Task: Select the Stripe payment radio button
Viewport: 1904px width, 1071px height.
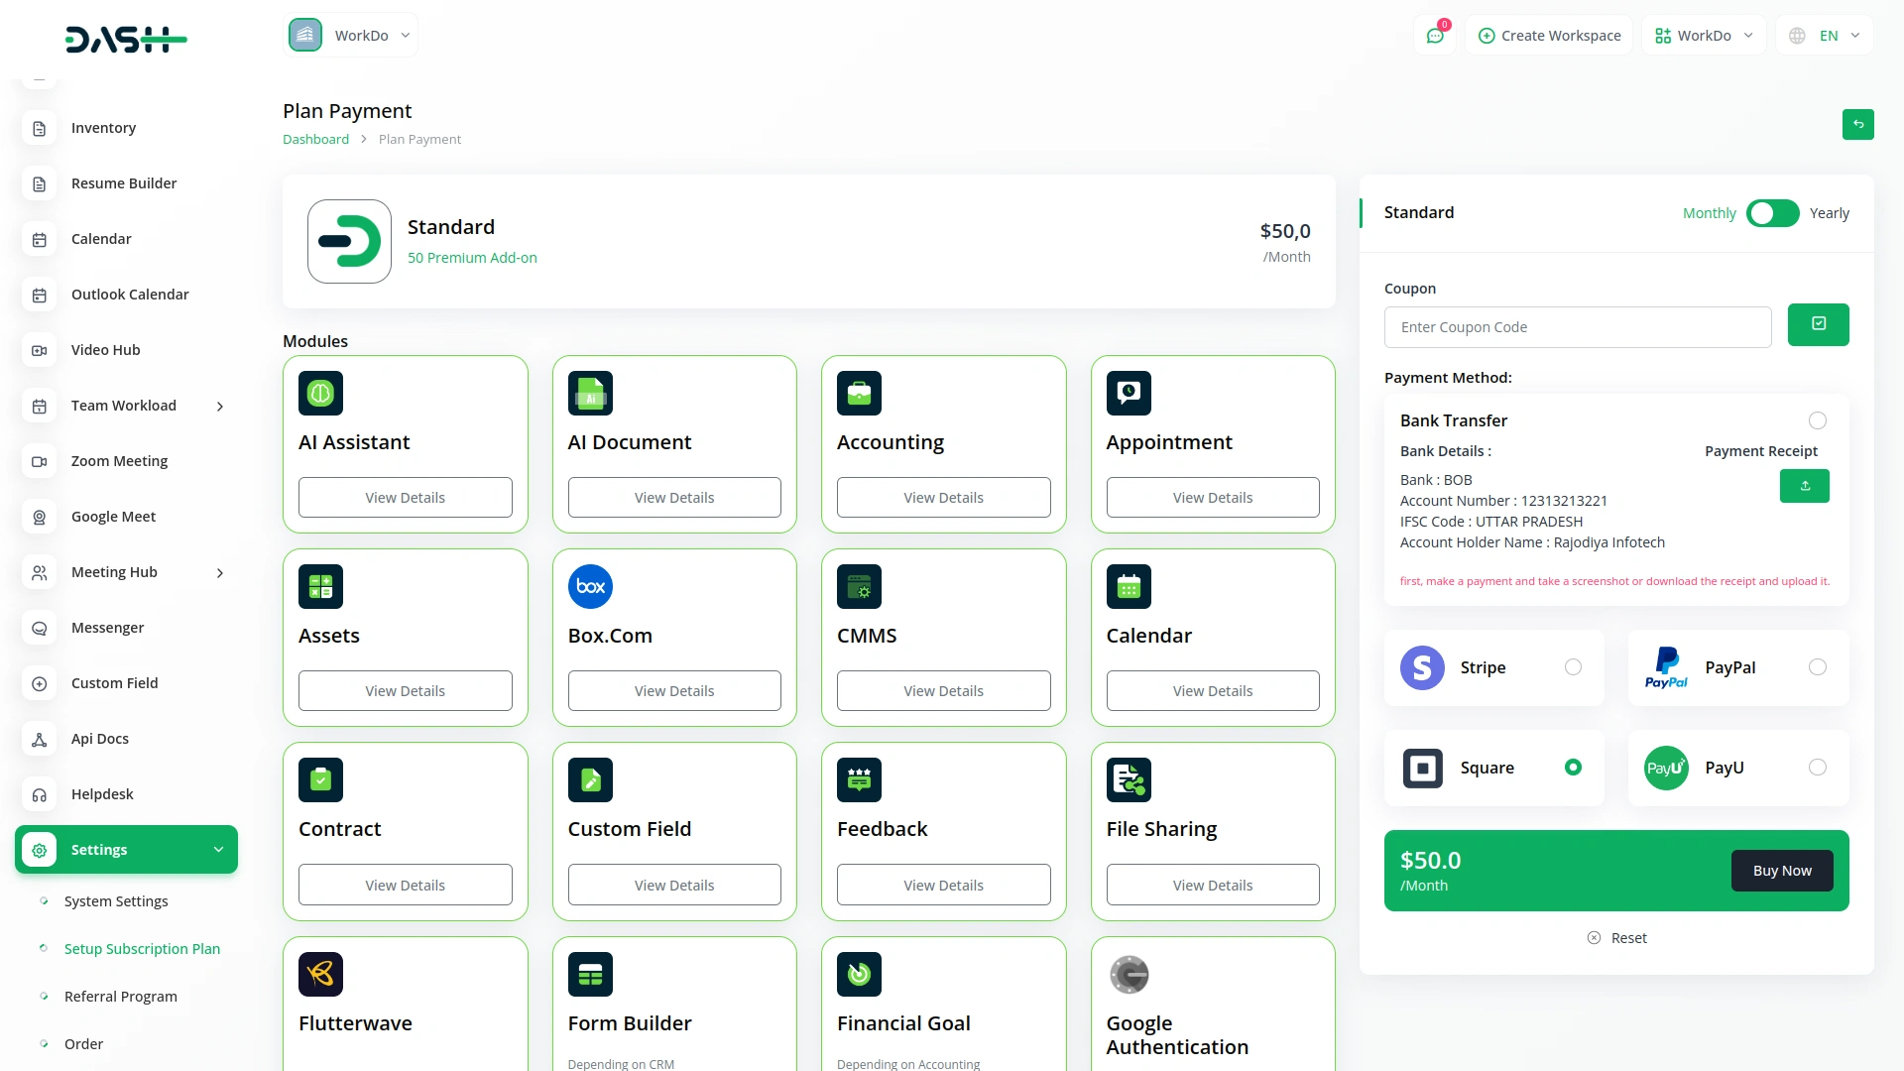Action: (1573, 667)
